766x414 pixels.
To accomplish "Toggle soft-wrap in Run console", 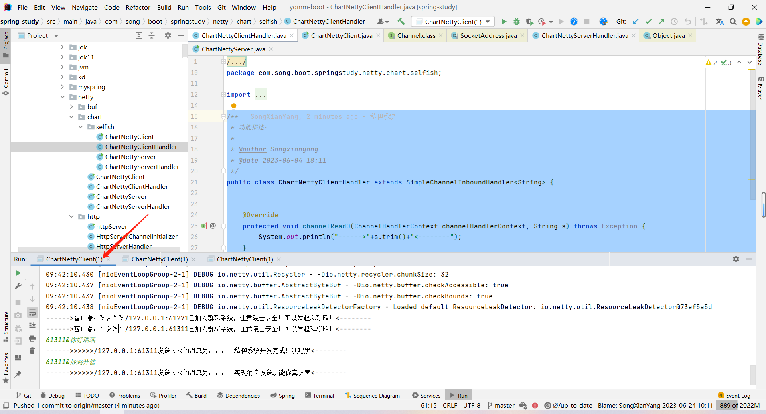I will click(x=32, y=312).
